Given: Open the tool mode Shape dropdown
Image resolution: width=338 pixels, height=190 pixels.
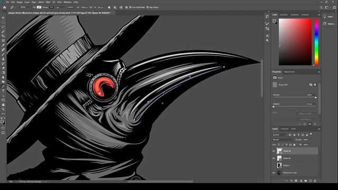Looking at the screenshot, I should 25,7.
